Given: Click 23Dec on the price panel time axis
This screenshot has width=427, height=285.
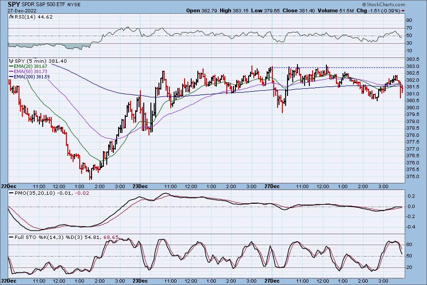Looking at the screenshot, I should click(x=140, y=187).
